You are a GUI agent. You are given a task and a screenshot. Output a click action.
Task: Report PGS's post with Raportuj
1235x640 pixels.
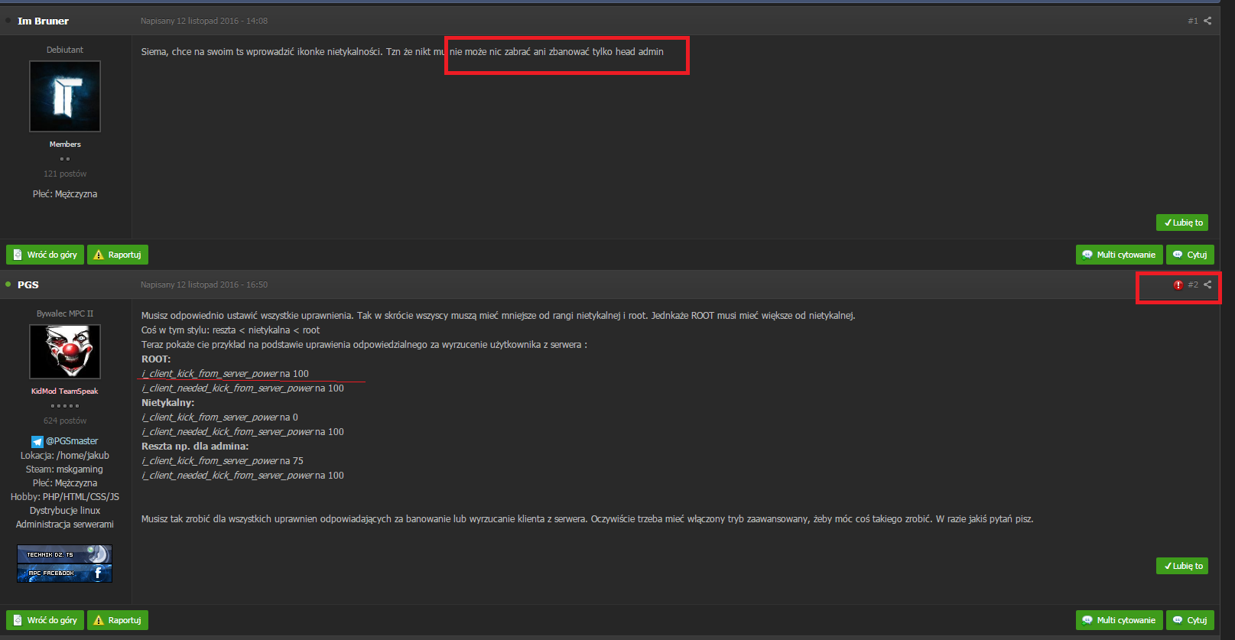click(118, 620)
